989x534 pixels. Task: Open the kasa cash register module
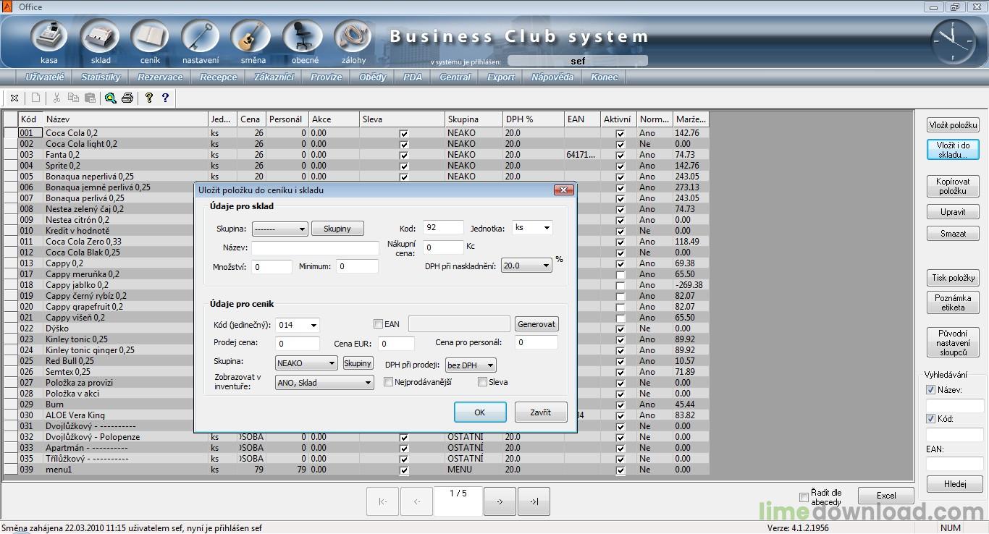[49, 37]
